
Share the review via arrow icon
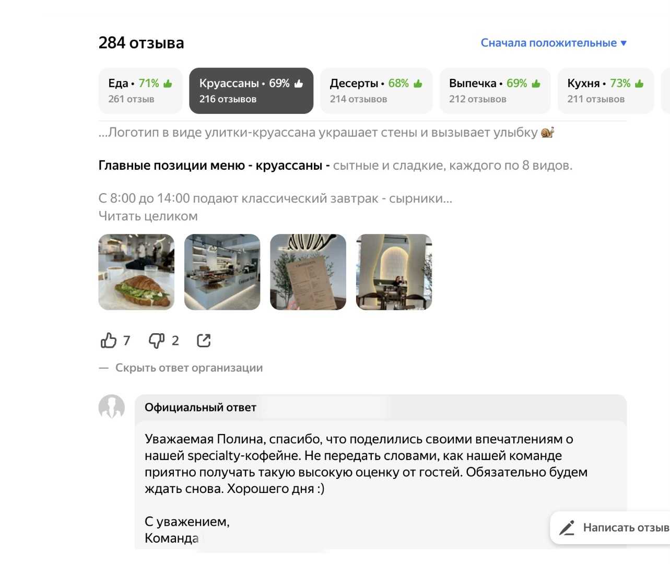(204, 340)
